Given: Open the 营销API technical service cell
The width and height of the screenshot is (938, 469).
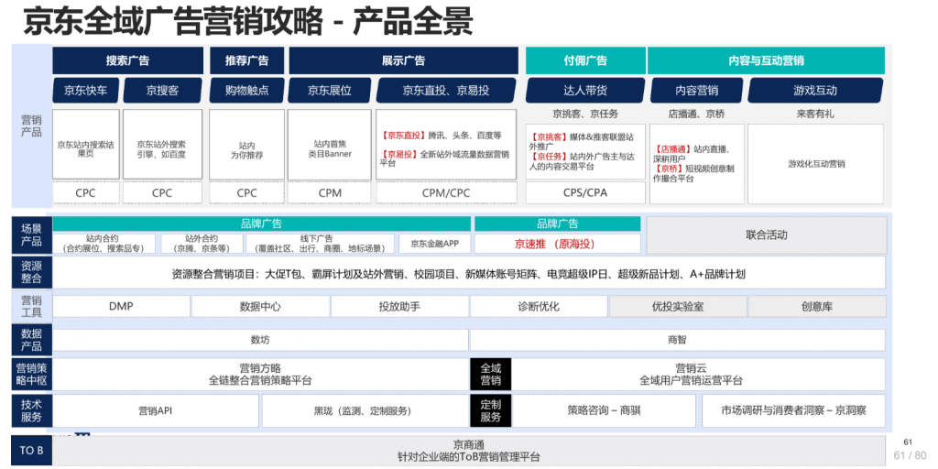Looking at the screenshot, I should click(155, 411).
